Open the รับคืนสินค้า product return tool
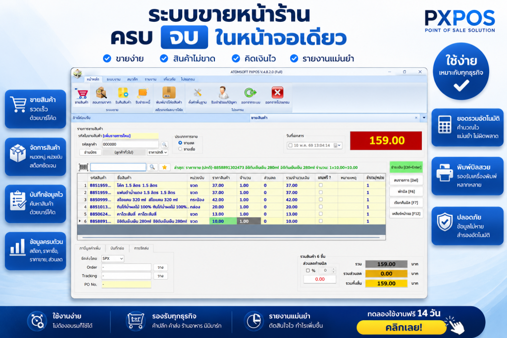Screen dimensions: 507x338 point(123,96)
